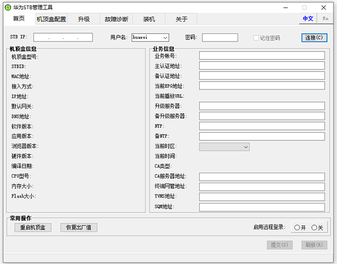Screen dimensions: 337x264
Task: Switch to the 故障诊断 tab
Action: (x=116, y=19)
